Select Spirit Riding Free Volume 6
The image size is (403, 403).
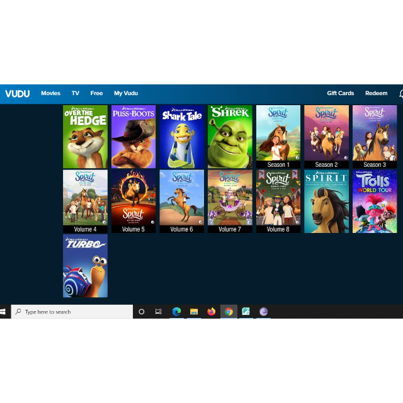(182, 201)
